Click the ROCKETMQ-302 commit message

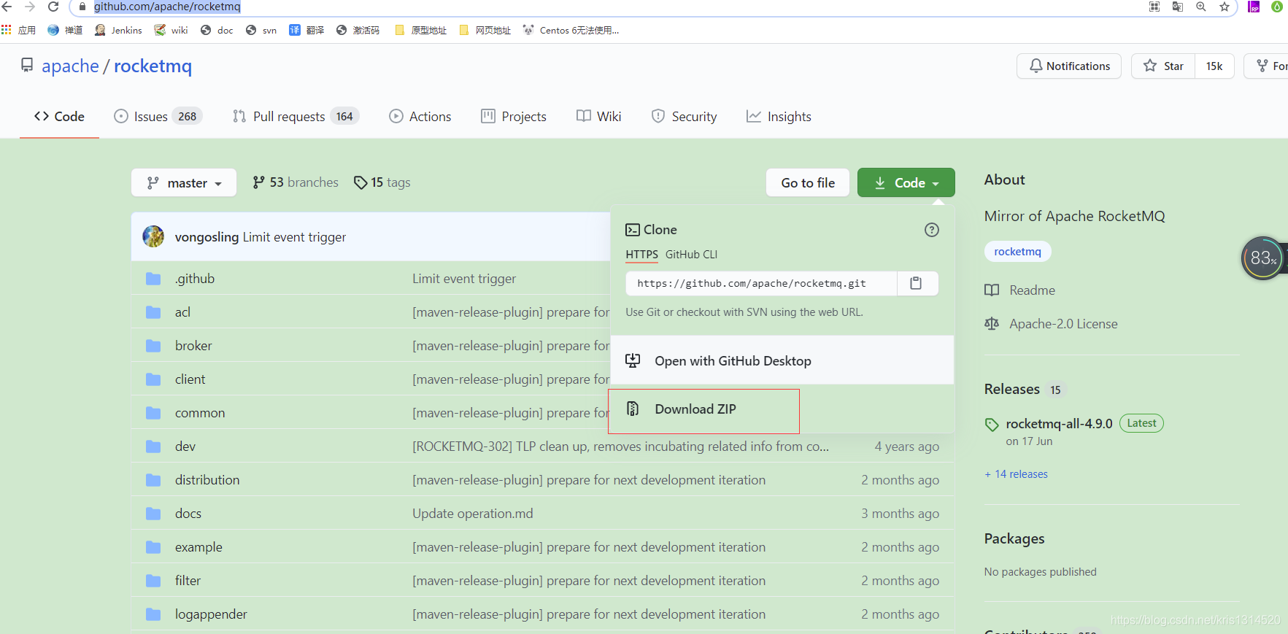pyautogui.click(x=620, y=446)
